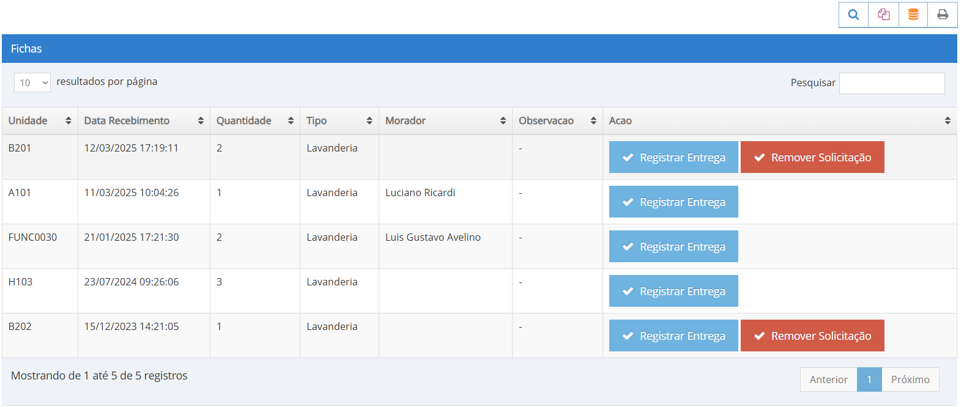This screenshot has width=964, height=407.
Task: Click the pink copy documents icon
Action: 883,15
